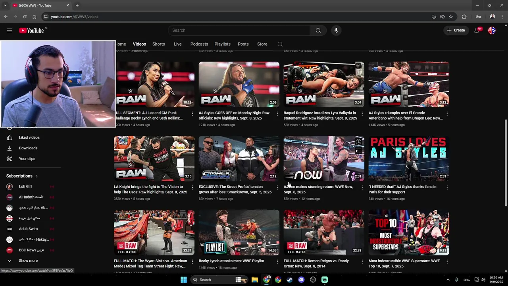This screenshot has width=508, height=286.
Task: Open the Chrome extensions puzzle icon
Action: (464, 17)
